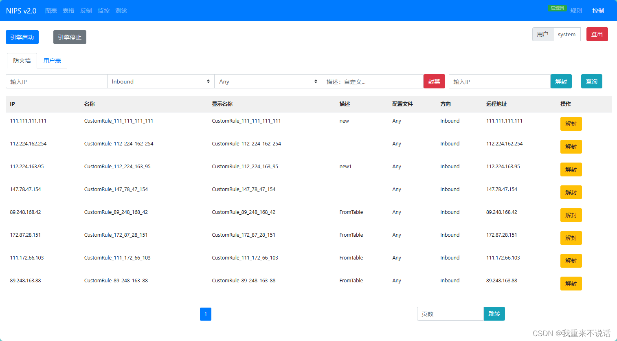Open the Inbound direction dropdown
617x341 pixels.
(x=161, y=81)
